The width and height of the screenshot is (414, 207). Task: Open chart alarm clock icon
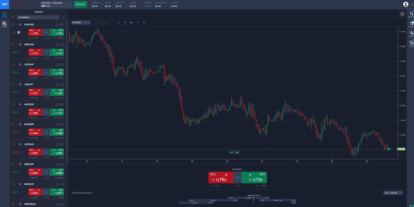click(x=125, y=23)
